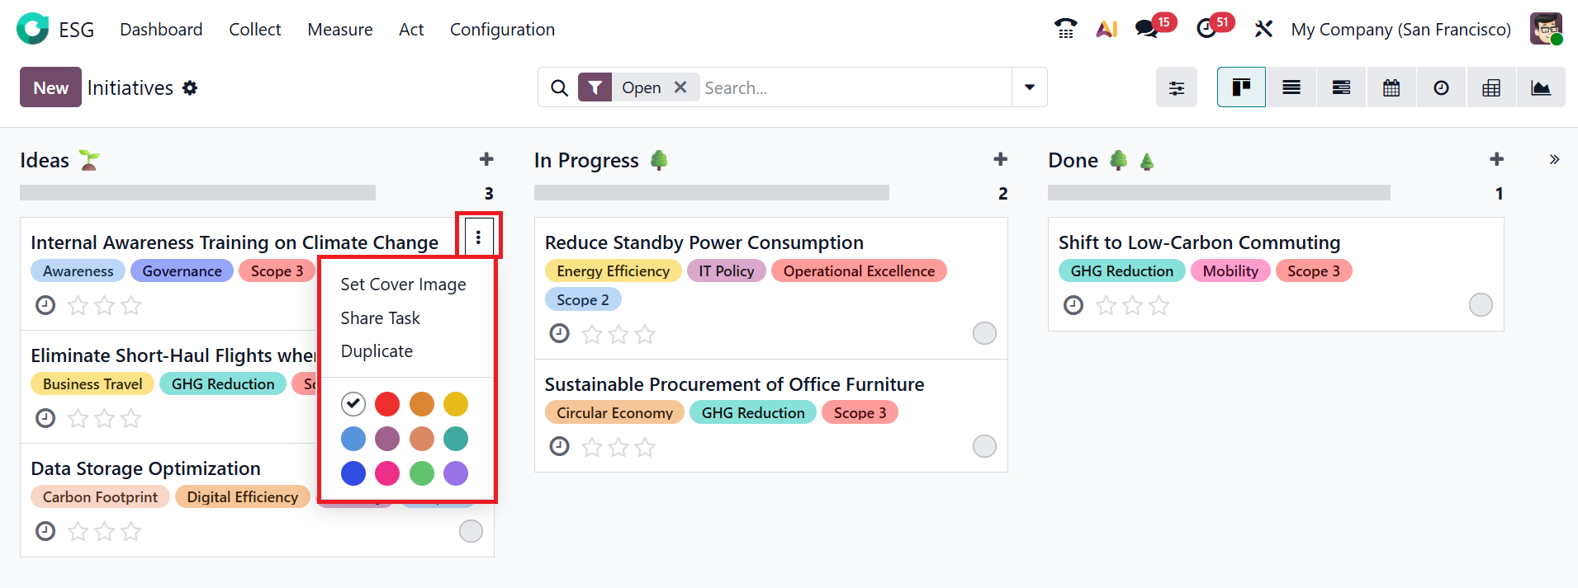This screenshot has height=588, width=1578.
Task: Toggle state circle on Shift to Low-Carbon Commuting
Action: tap(1480, 305)
